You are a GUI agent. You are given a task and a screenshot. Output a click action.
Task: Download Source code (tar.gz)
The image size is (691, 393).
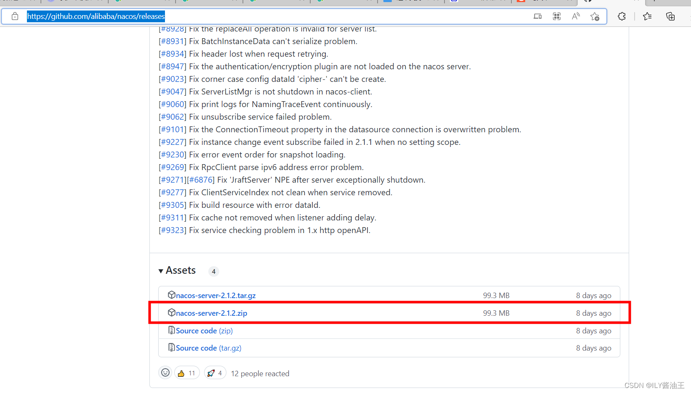(208, 348)
